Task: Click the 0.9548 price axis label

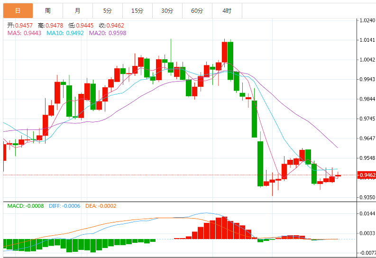Action: click(x=367, y=158)
